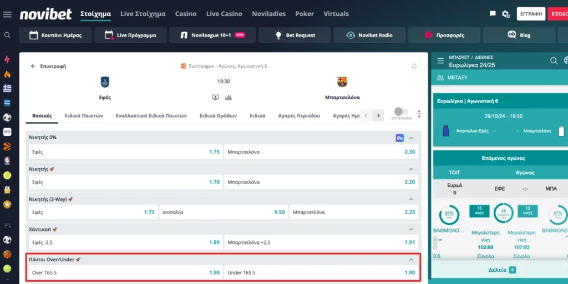Go to Live Casino section
The width and height of the screenshot is (568, 284).
tap(224, 14)
